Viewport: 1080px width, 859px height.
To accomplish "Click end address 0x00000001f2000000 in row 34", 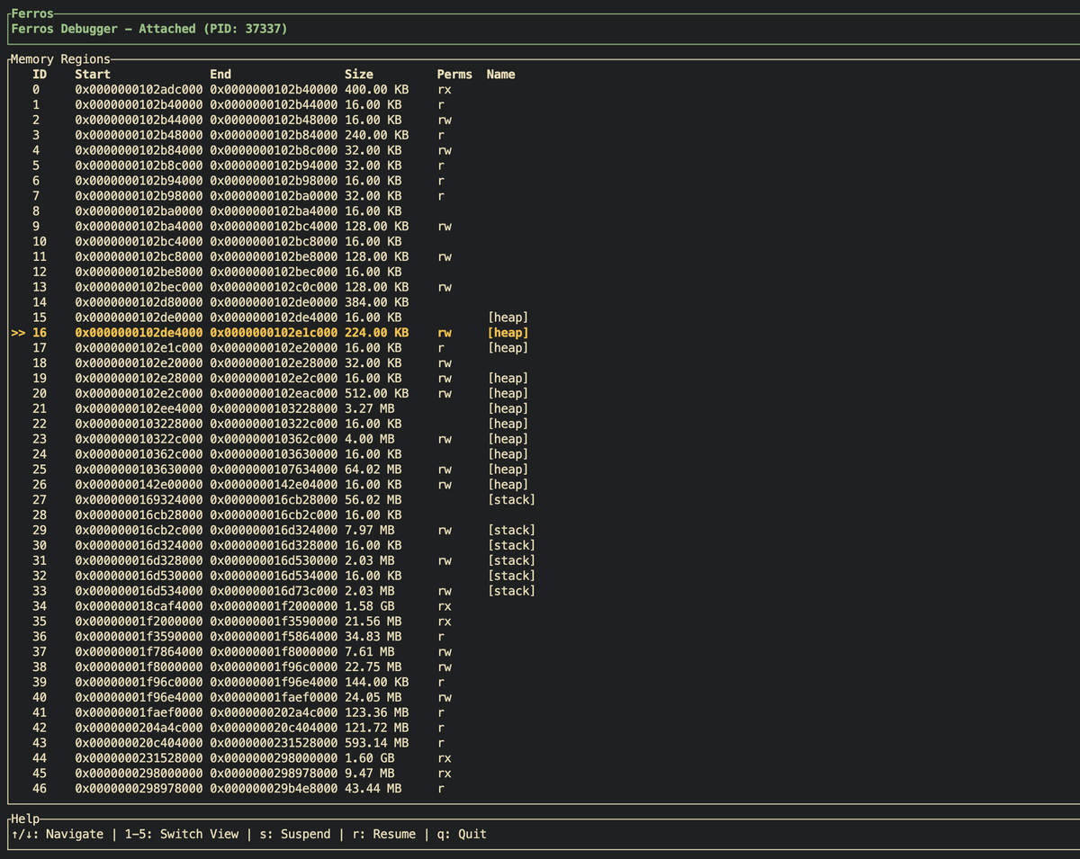I will (x=274, y=606).
